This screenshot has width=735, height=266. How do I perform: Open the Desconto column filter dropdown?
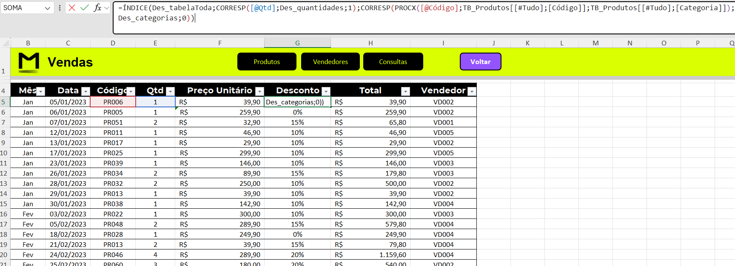point(326,91)
